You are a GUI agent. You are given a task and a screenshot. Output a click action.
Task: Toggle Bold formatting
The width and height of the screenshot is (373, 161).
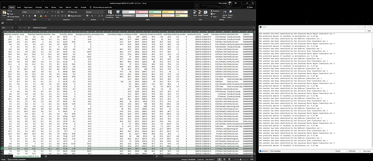coord(23,16)
